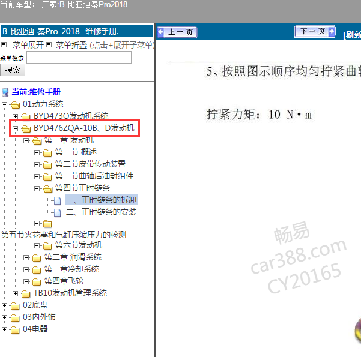Focus the 菜单搜索 menu search input field
The height and width of the screenshot is (357, 361).
tap(79, 57)
